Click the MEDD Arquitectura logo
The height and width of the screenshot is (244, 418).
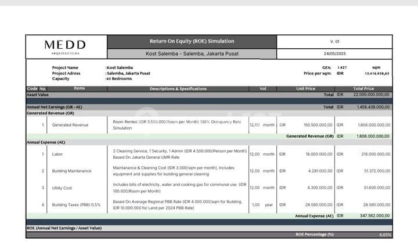pyautogui.click(x=65, y=46)
